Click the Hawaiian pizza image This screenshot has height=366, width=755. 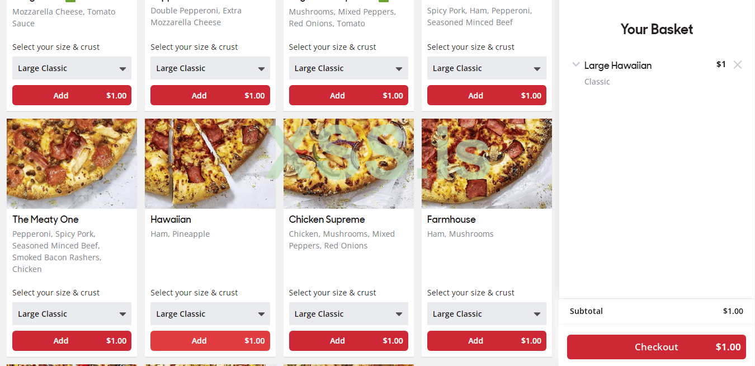coord(210,163)
